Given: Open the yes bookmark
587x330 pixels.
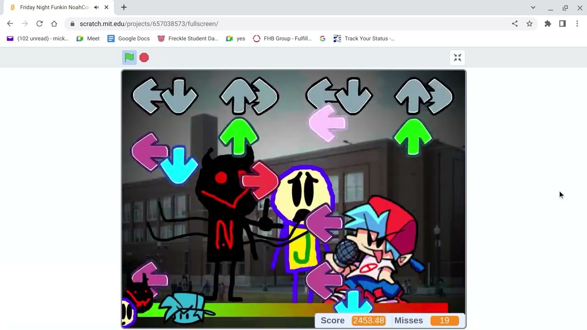Looking at the screenshot, I should [x=236, y=38].
